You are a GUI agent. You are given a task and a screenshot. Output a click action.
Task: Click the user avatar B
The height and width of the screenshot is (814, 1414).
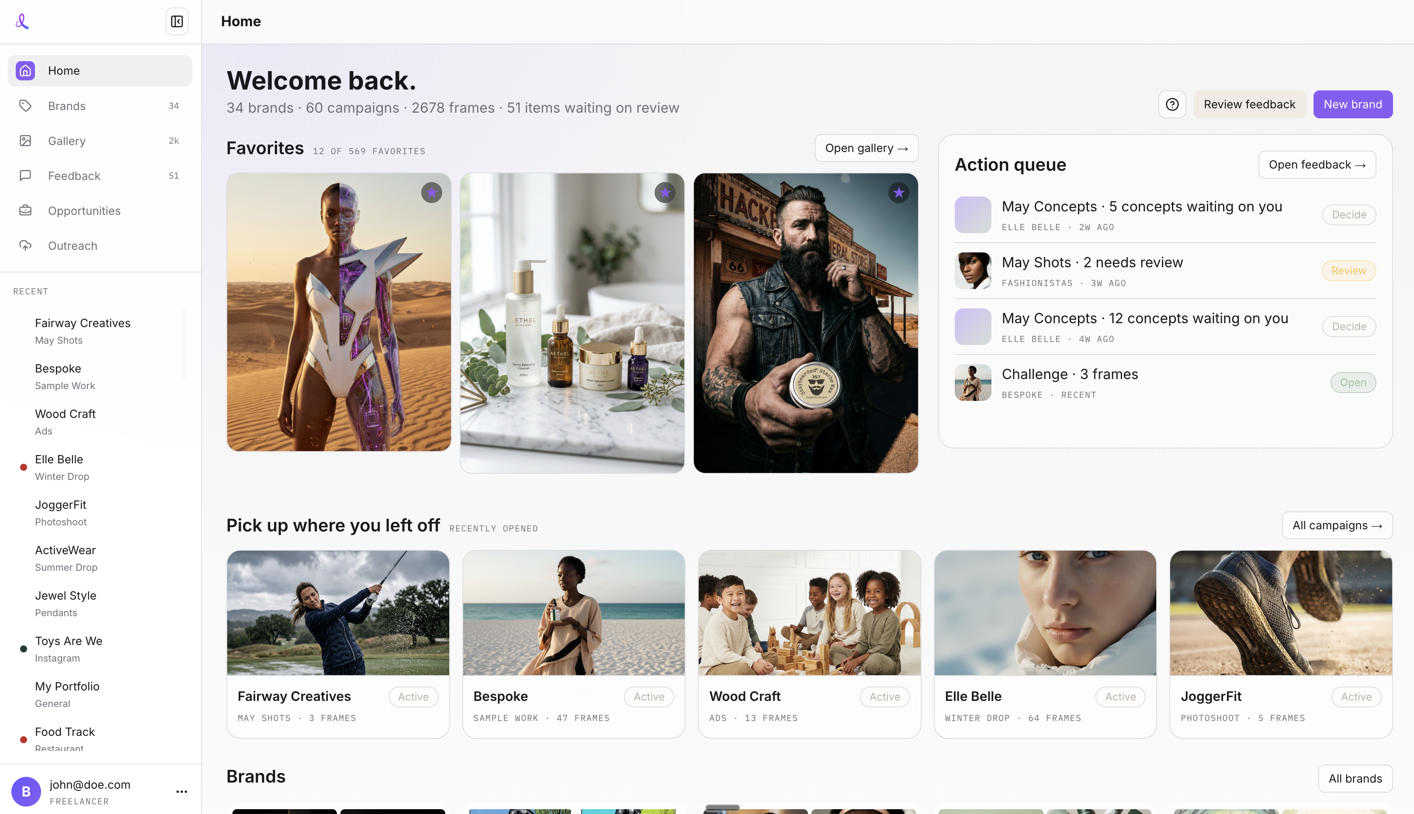(26, 792)
